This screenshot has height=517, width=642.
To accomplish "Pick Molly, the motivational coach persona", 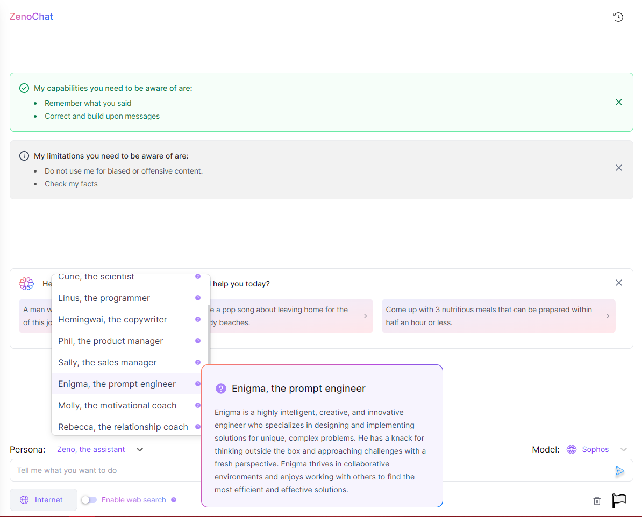I will tap(126, 405).
